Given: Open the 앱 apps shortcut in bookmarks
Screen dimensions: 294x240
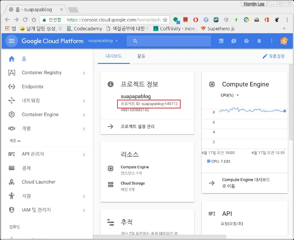Looking at the screenshot, I should (11, 28).
